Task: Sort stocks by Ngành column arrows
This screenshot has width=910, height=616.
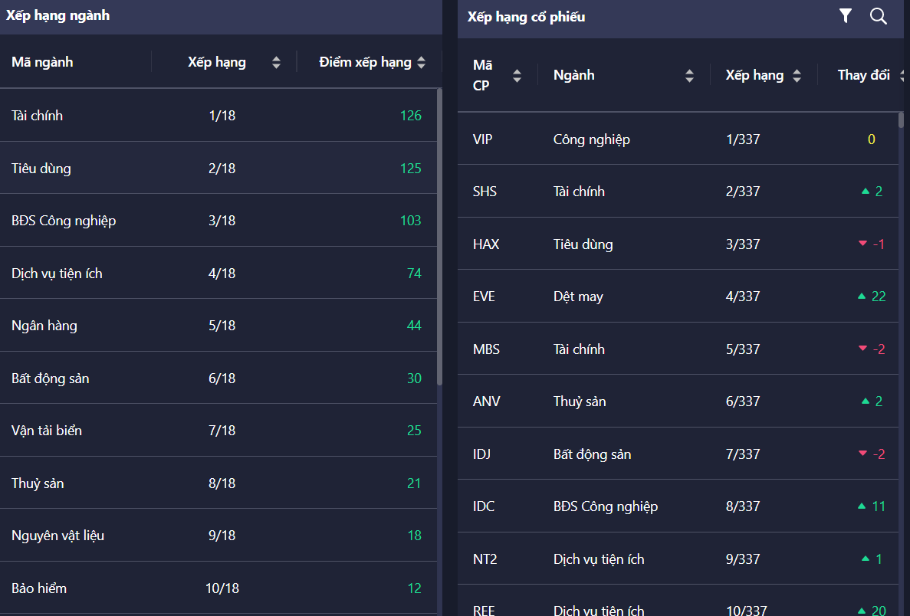Action: [x=689, y=75]
